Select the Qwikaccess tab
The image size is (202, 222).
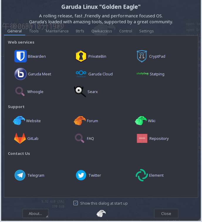click(102, 31)
